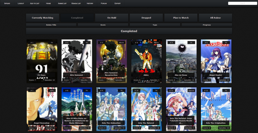Click Episodes: 5 on Afro Samurai

85,80
